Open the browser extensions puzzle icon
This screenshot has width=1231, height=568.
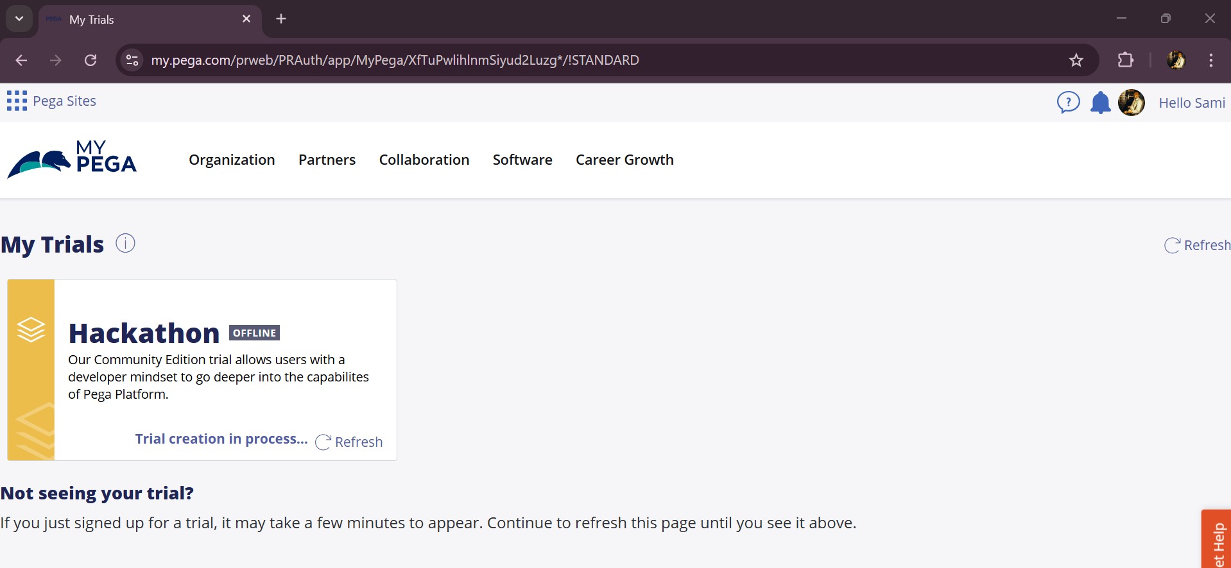point(1125,60)
